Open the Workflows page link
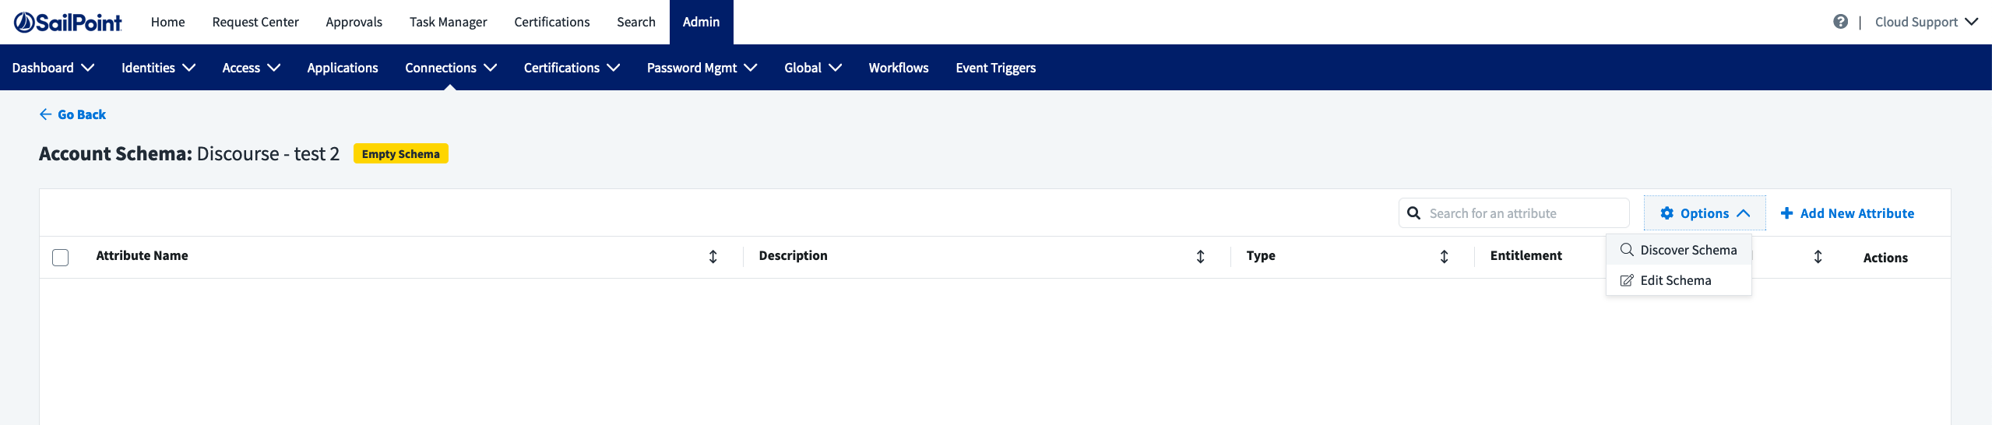 (898, 68)
